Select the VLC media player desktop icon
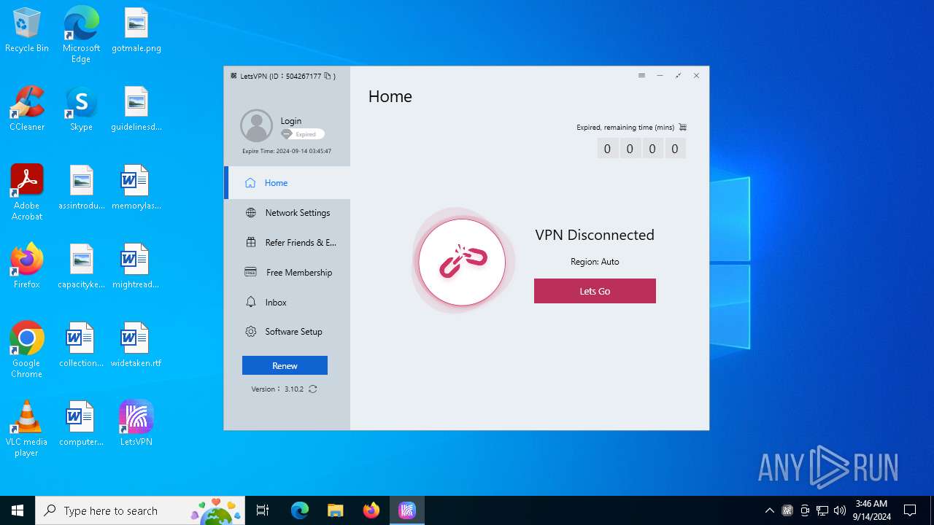The width and height of the screenshot is (934, 525). [27, 429]
